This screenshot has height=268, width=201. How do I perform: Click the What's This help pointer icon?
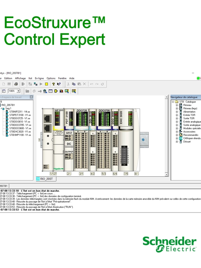pyautogui.click(x=59, y=84)
